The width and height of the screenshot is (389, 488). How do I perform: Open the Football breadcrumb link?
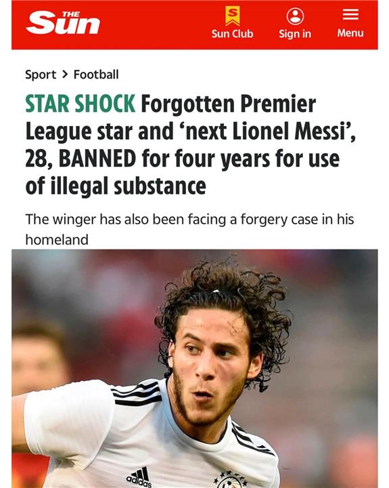[96, 75]
